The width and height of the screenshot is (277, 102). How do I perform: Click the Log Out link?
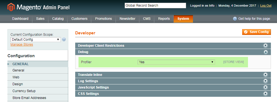click(266, 5)
